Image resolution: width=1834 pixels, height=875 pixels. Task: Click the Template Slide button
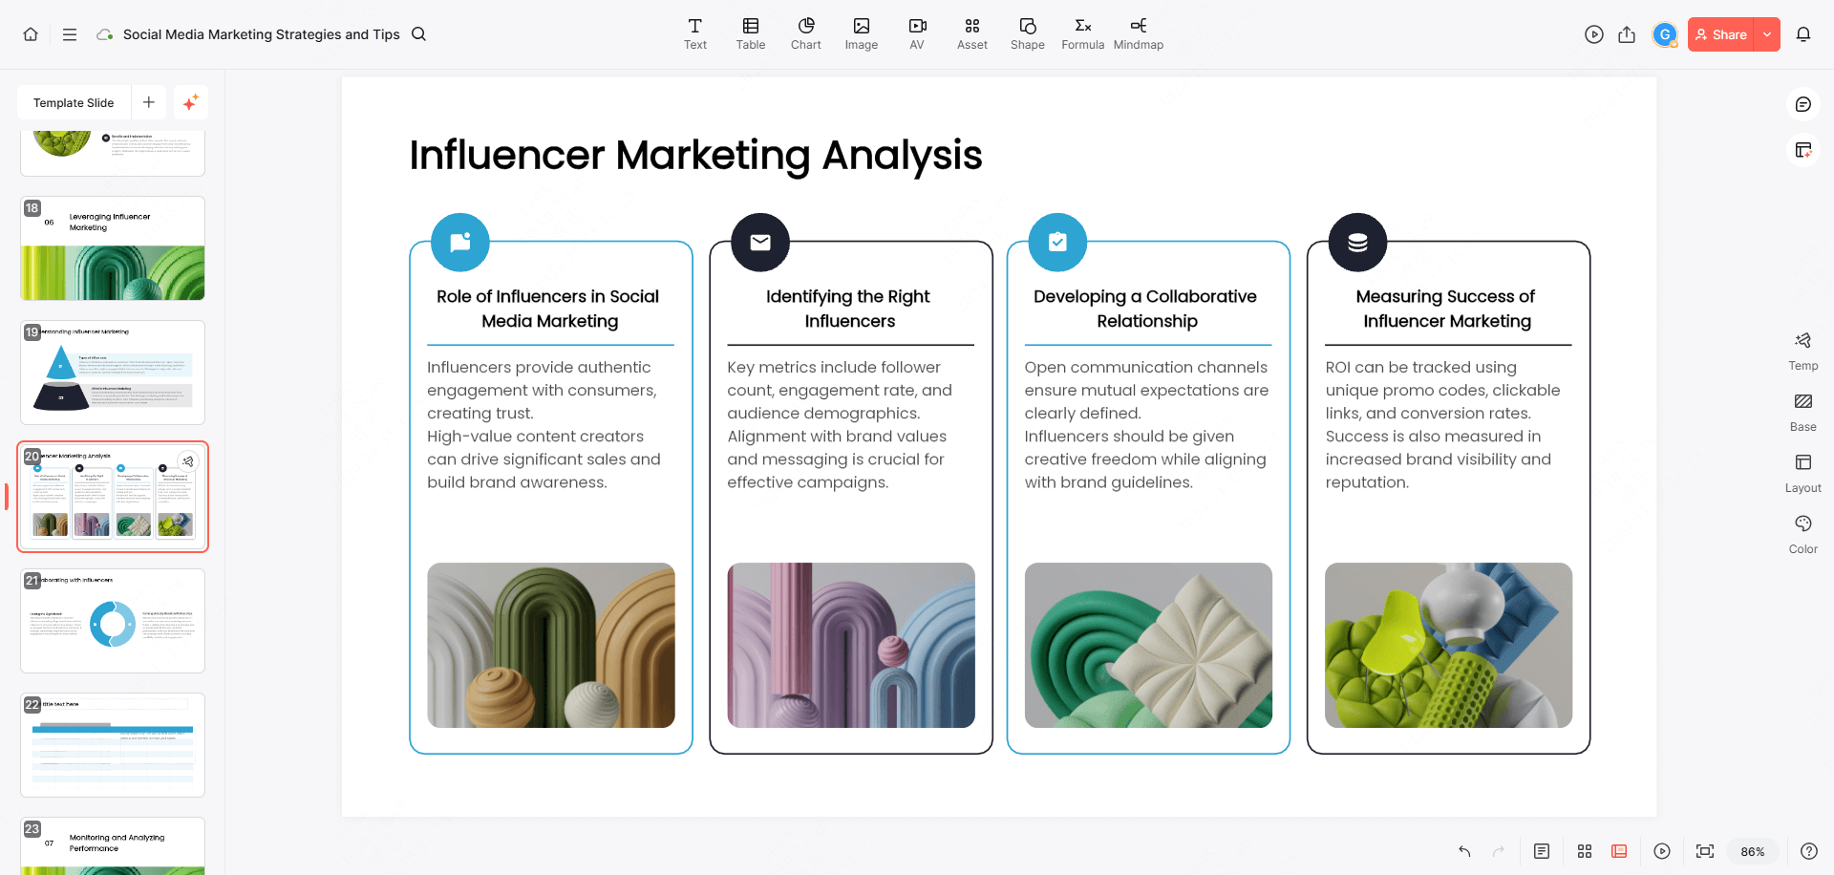tap(74, 102)
